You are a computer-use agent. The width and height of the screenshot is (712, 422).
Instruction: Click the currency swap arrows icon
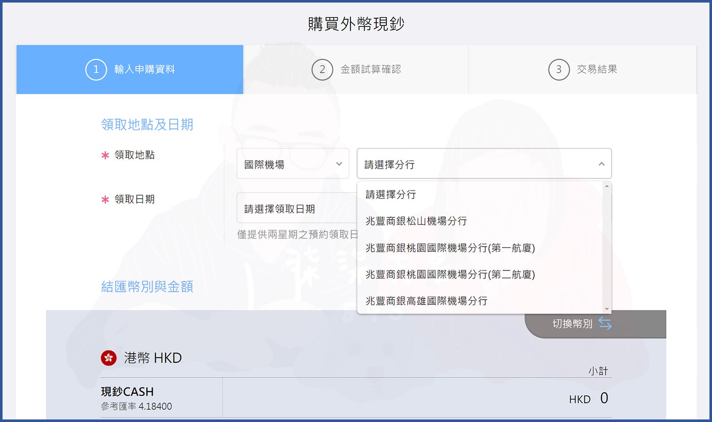tap(605, 324)
